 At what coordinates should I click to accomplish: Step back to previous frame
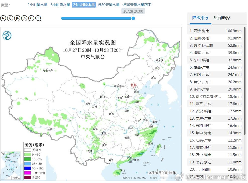tap(10, 18)
